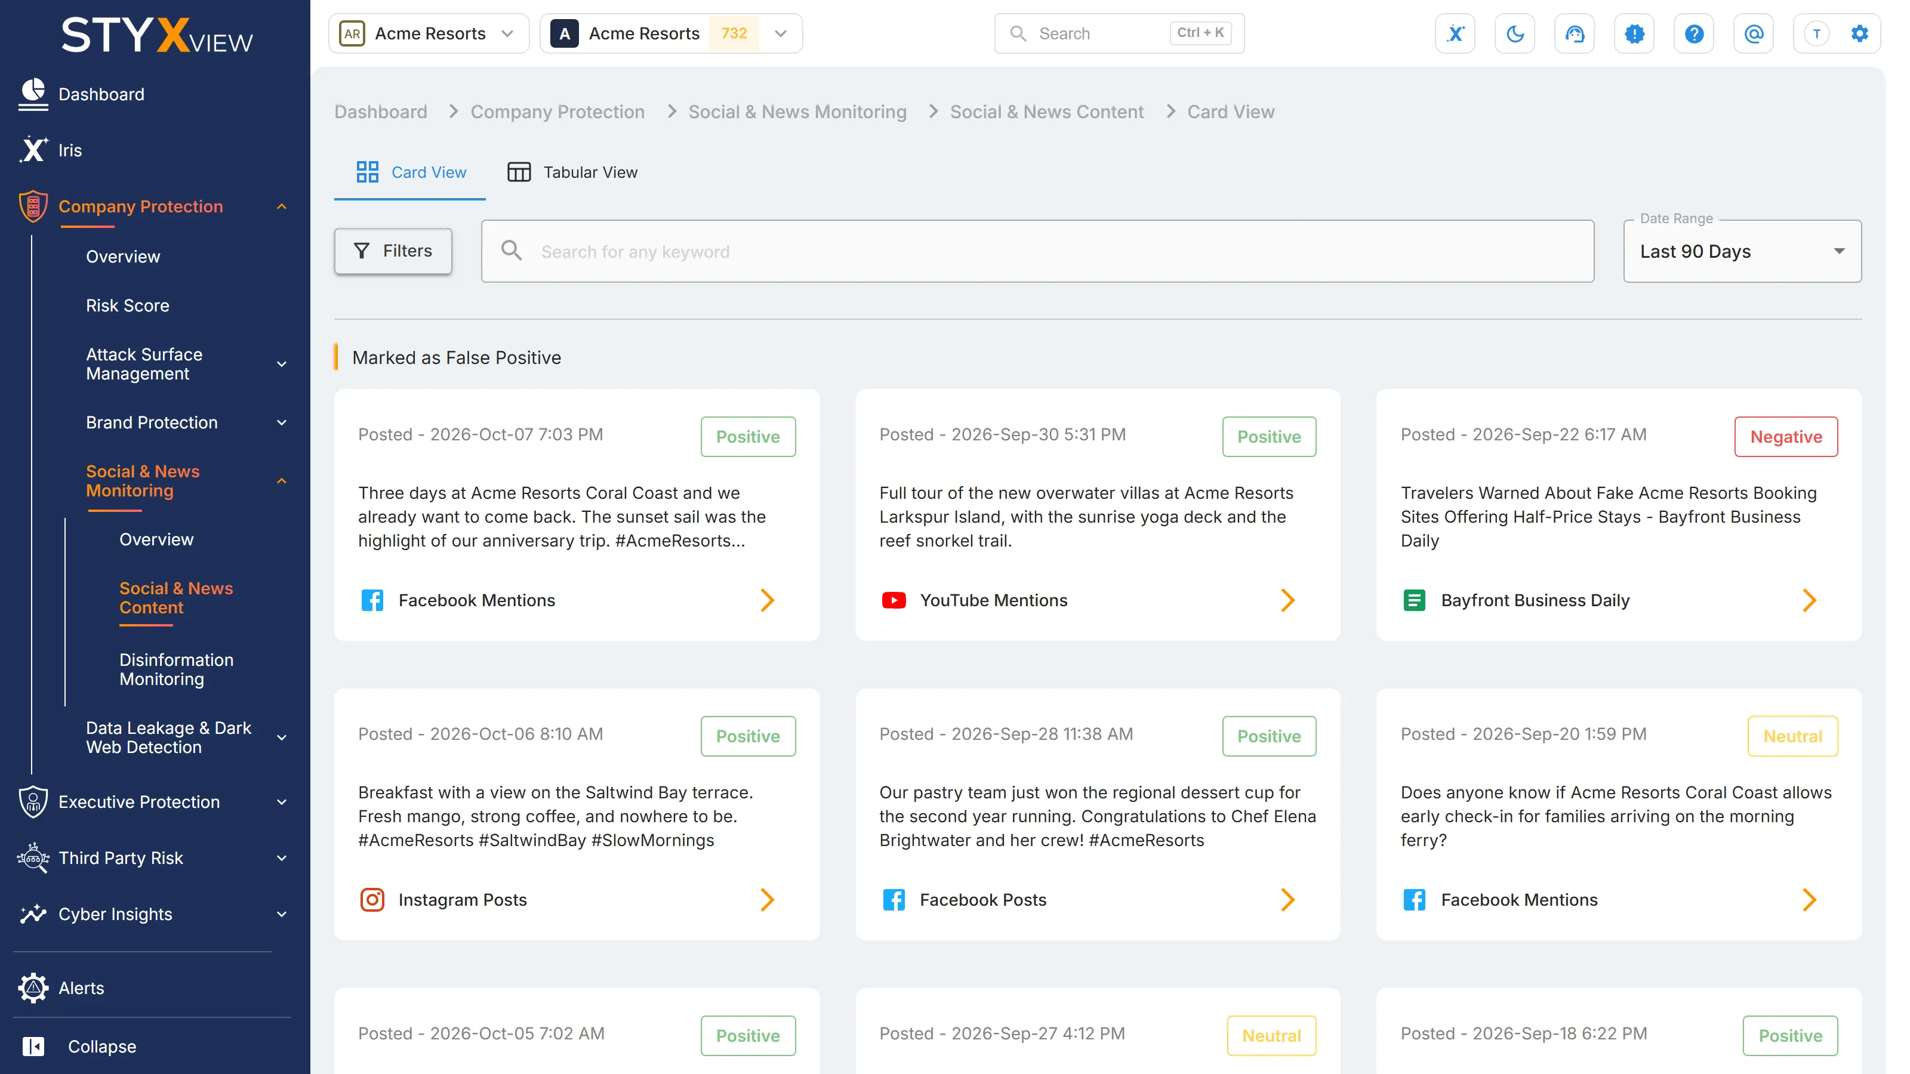Expand Third Party Risk section

click(x=282, y=857)
